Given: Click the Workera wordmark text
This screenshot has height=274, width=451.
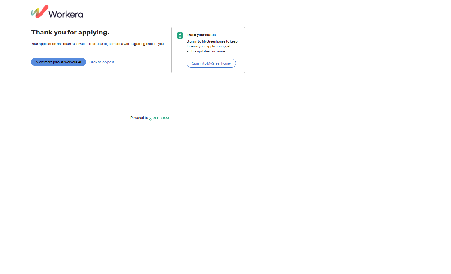Looking at the screenshot, I should [66, 14].
